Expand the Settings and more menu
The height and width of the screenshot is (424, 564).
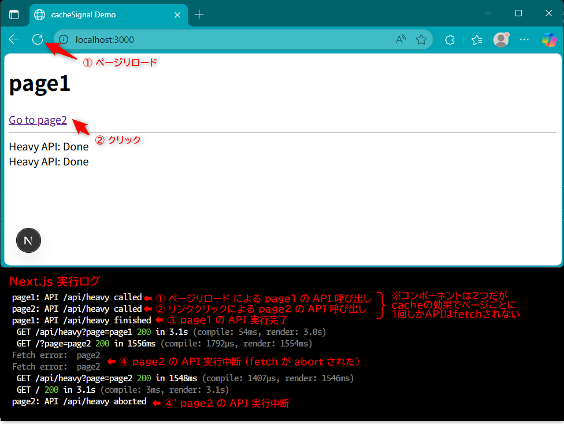tap(524, 39)
